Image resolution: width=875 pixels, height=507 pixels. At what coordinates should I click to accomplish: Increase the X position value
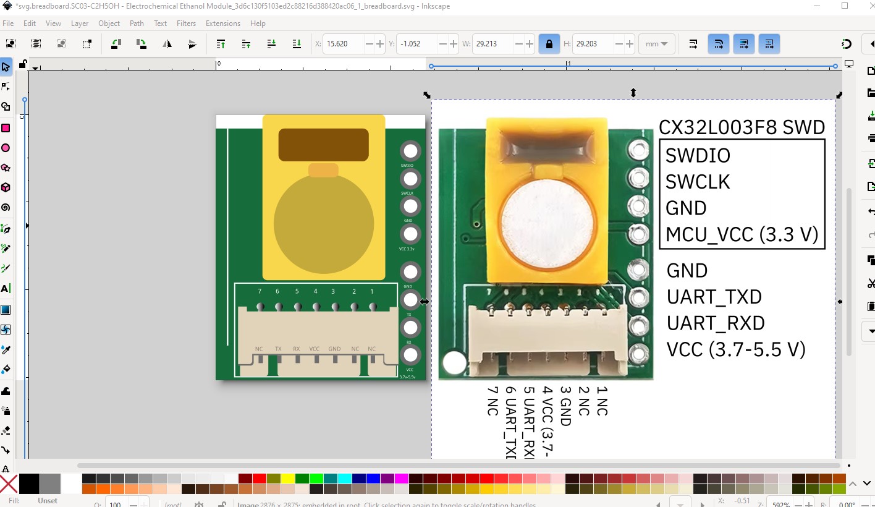(x=380, y=44)
